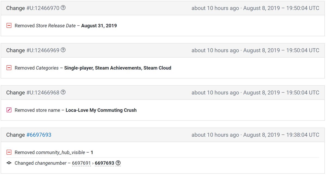Click help icon beside Change #U:12466969

(x=63, y=50)
